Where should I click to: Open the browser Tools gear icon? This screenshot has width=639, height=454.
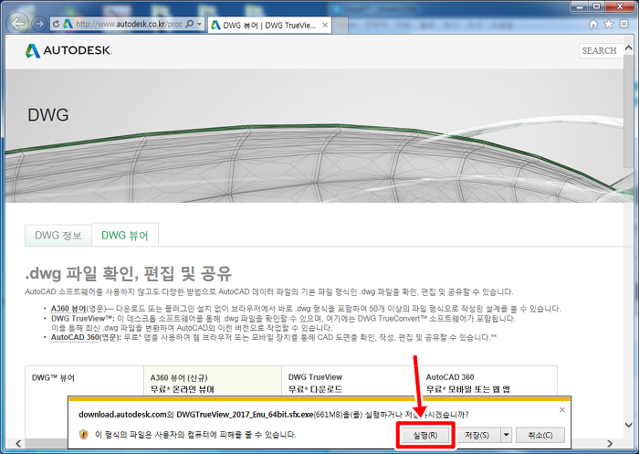[x=623, y=24]
